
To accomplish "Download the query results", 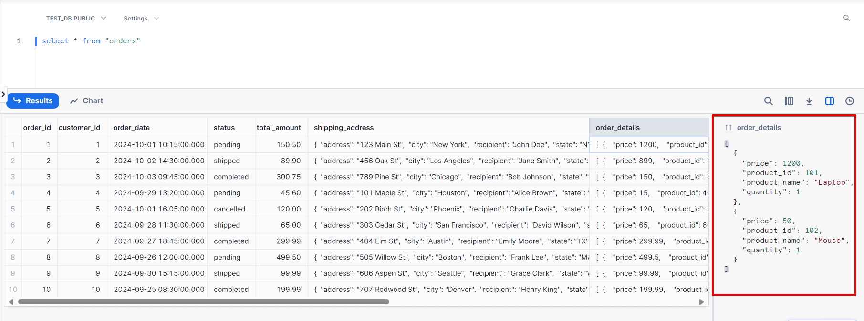I will tap(809, 101).
